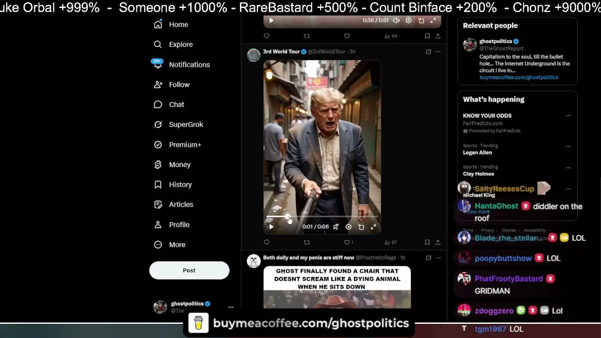Open the Logan Allen trending topic
This screenshot has height=338, width=601.
[478, 153]
